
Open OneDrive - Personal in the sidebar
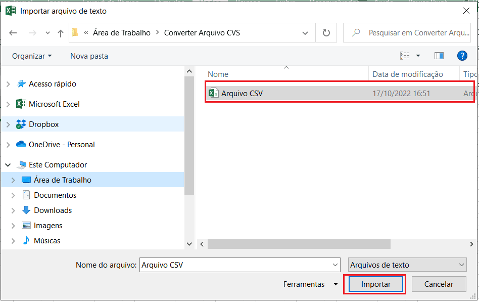[62, 144]
